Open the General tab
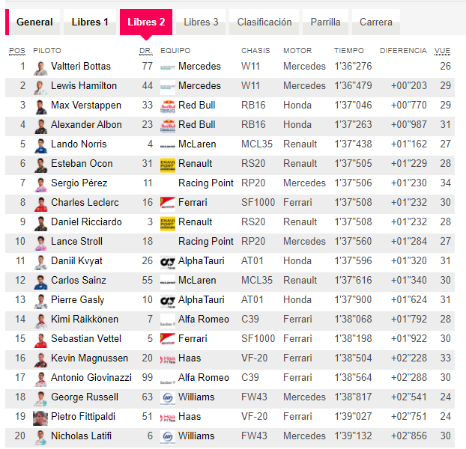This screenshot has width=466, height=449. (34, 22)
